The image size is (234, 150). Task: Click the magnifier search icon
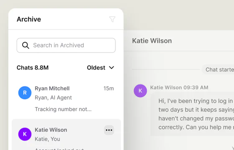25,45
